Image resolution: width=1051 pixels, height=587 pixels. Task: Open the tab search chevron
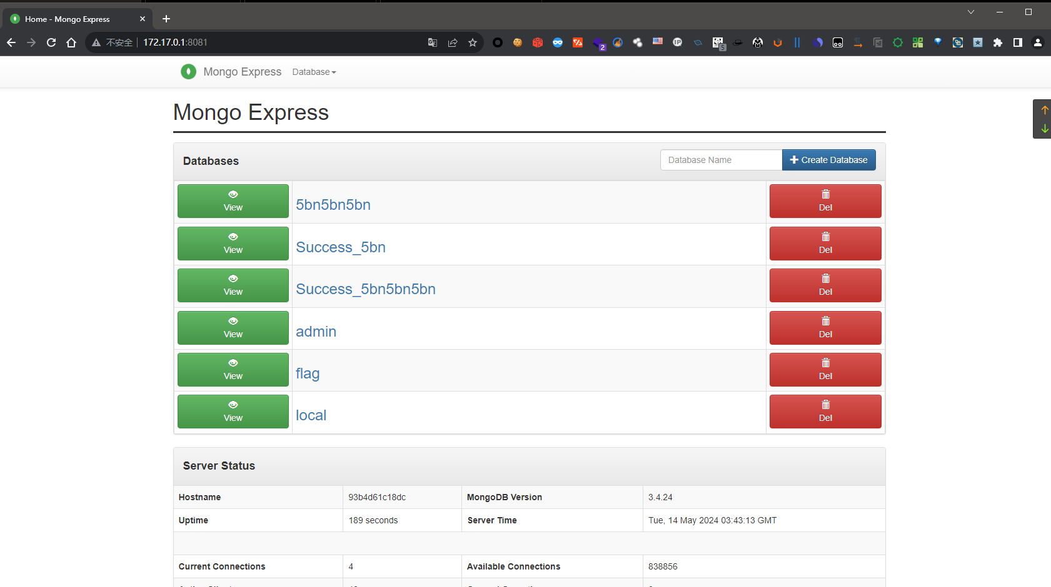[971, 12]
